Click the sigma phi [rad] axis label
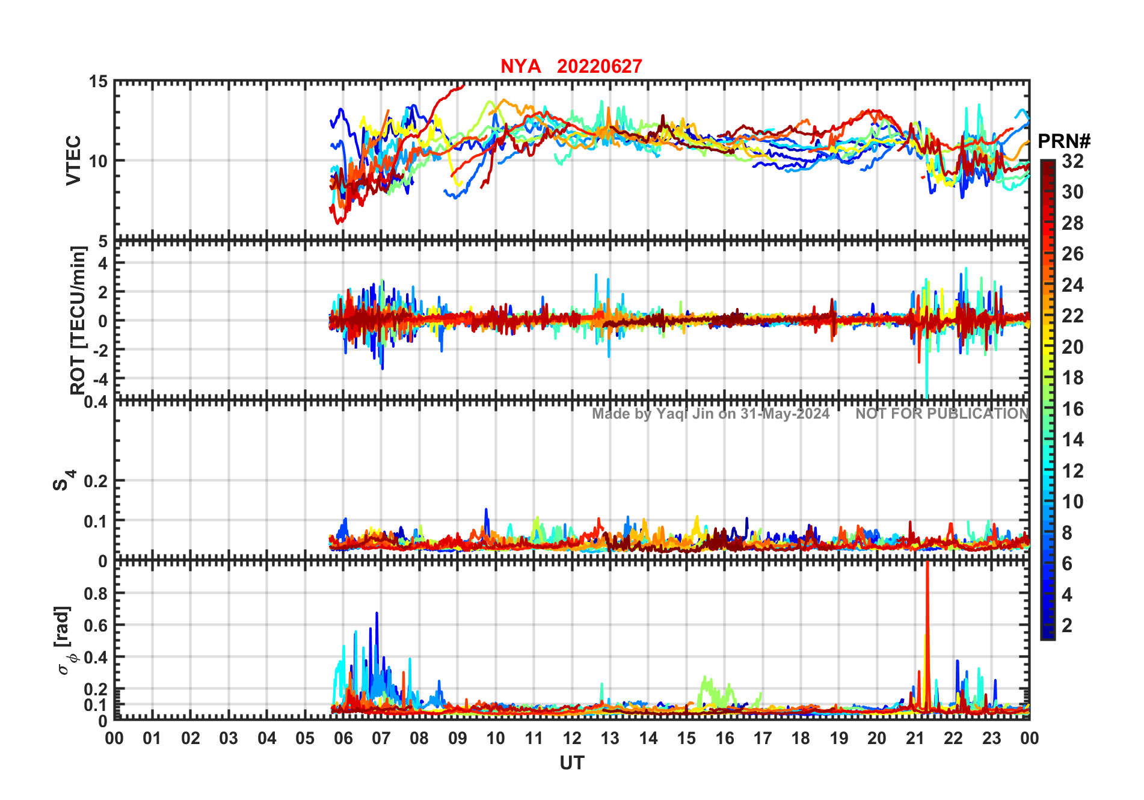1144x800 pixels. [x=64, y=641]
